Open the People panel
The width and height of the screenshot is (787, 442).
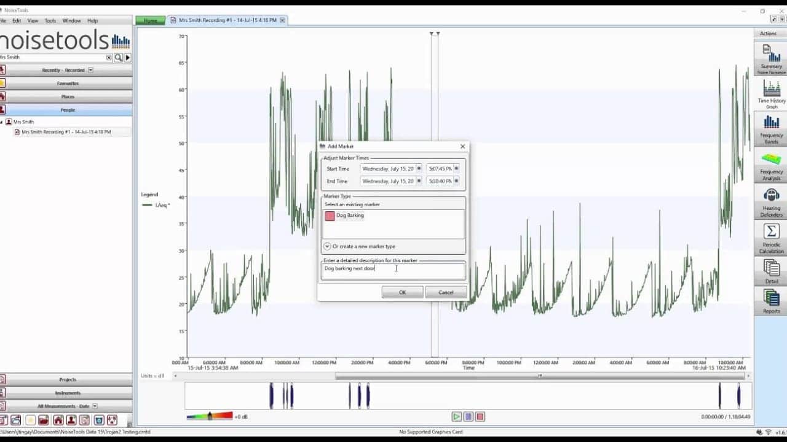click(x=66, y=110)
